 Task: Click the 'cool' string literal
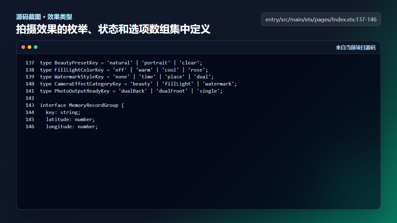click(x=171, y=70)
